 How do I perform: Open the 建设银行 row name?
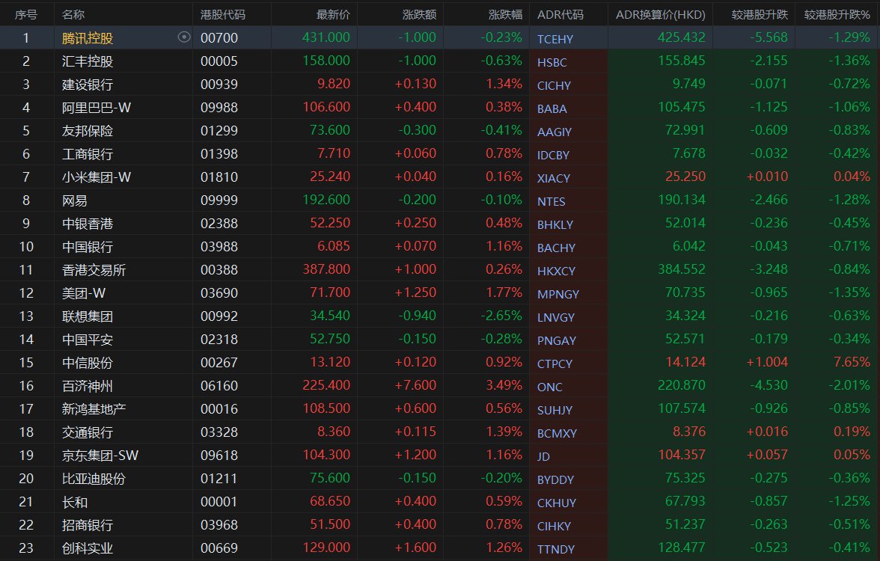(88, 85)
